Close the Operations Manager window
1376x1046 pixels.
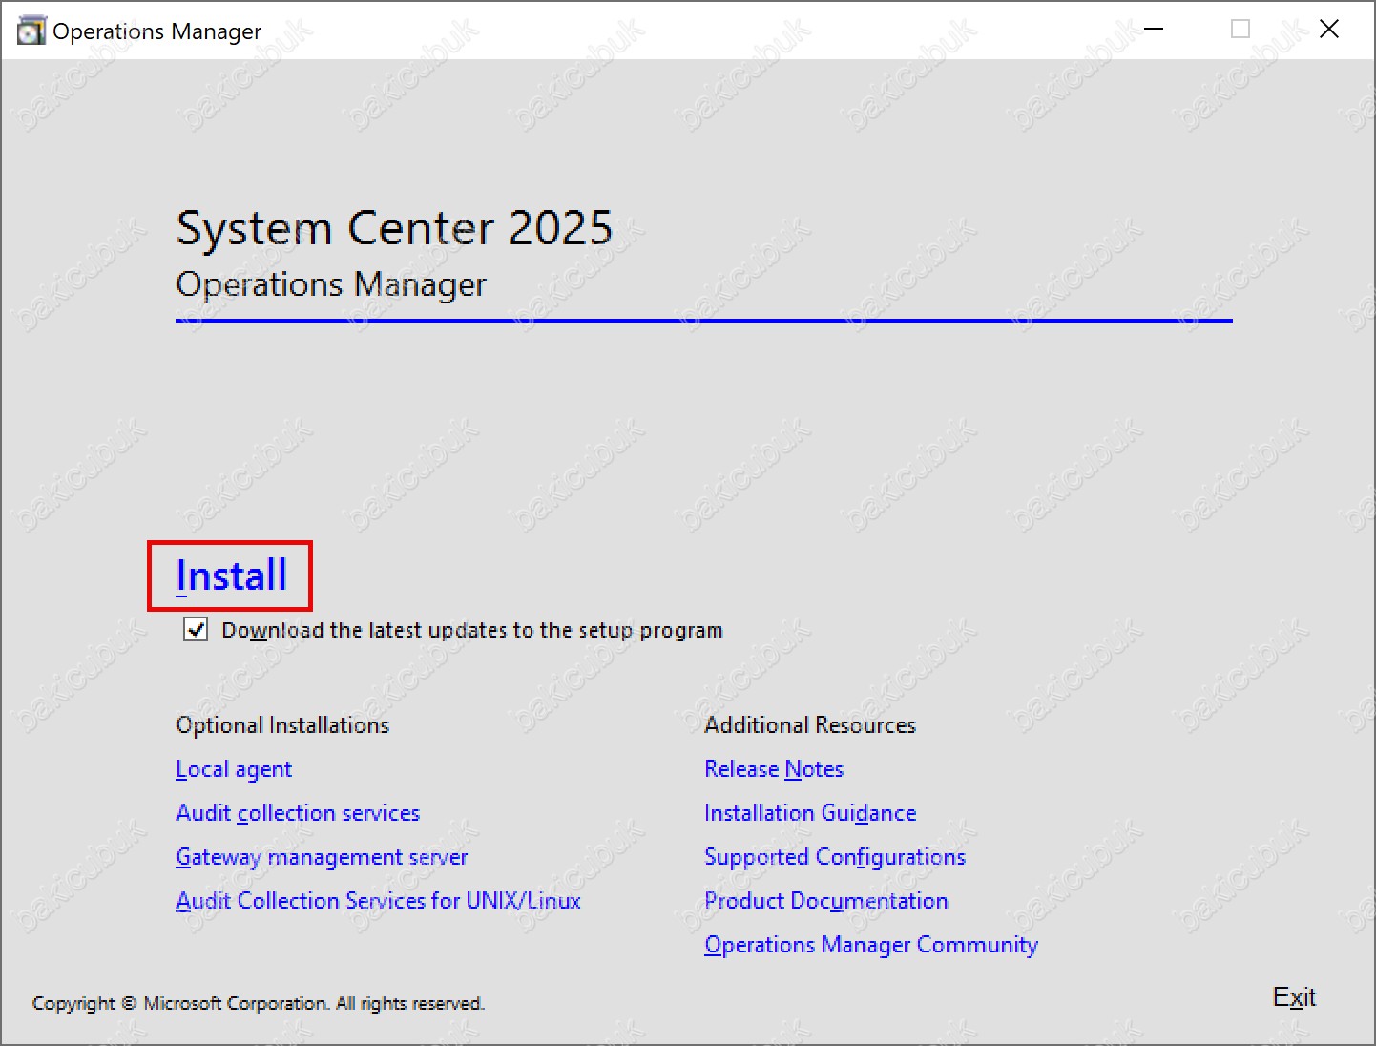pyautogui.click(x=1328, y=30)
